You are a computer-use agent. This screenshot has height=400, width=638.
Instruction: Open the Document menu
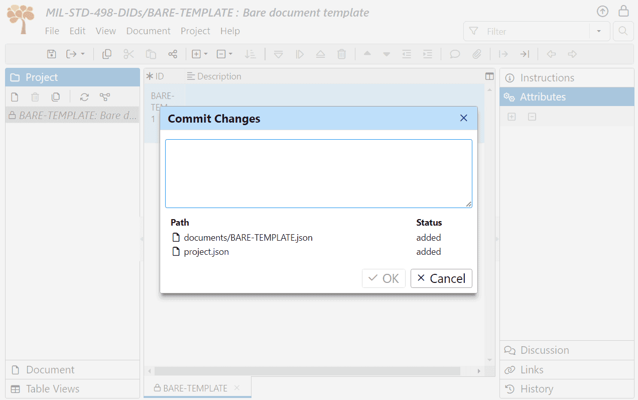coord(149,31)
